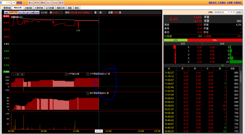Click the 8.61 price axis top label
This screenshot has height=134, width=245.
point(6,16)
